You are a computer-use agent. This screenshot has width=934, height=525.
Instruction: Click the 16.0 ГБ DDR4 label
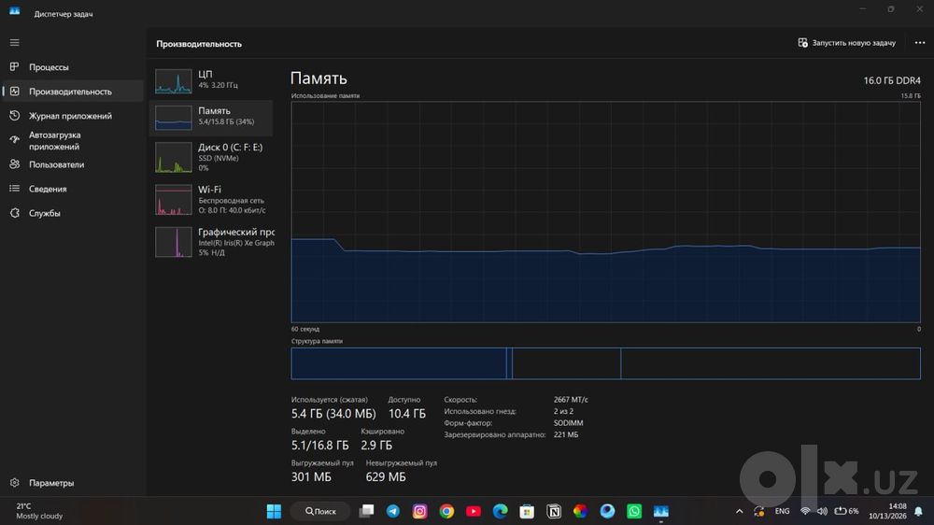point(892,80)
